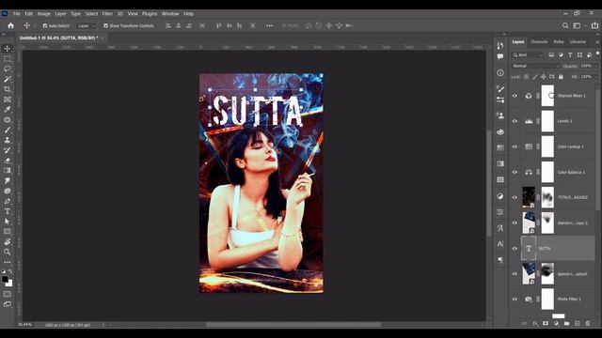Hide the Channel Mixer 1 layer

[515, 96]
